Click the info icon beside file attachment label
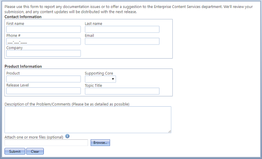 67,136
